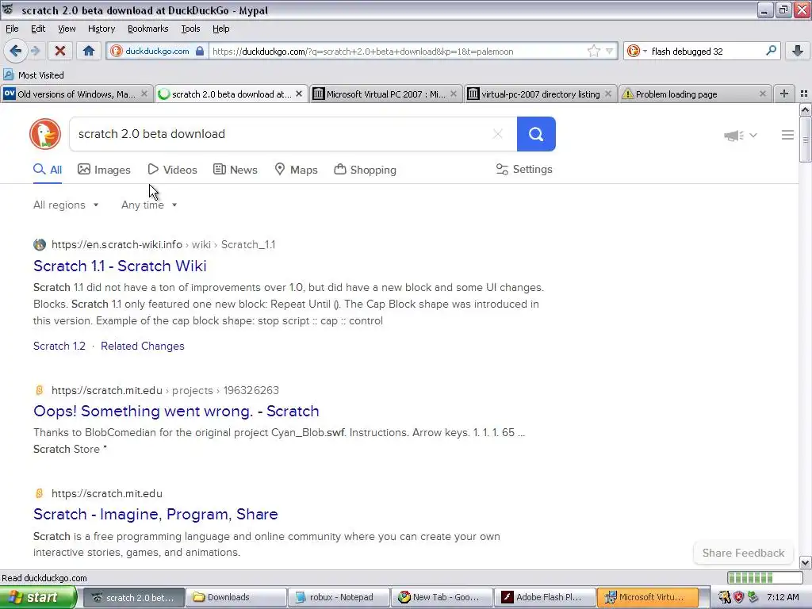This screenshot has height=609, width=812.
Task: Open the File menu
Action: 12,29
